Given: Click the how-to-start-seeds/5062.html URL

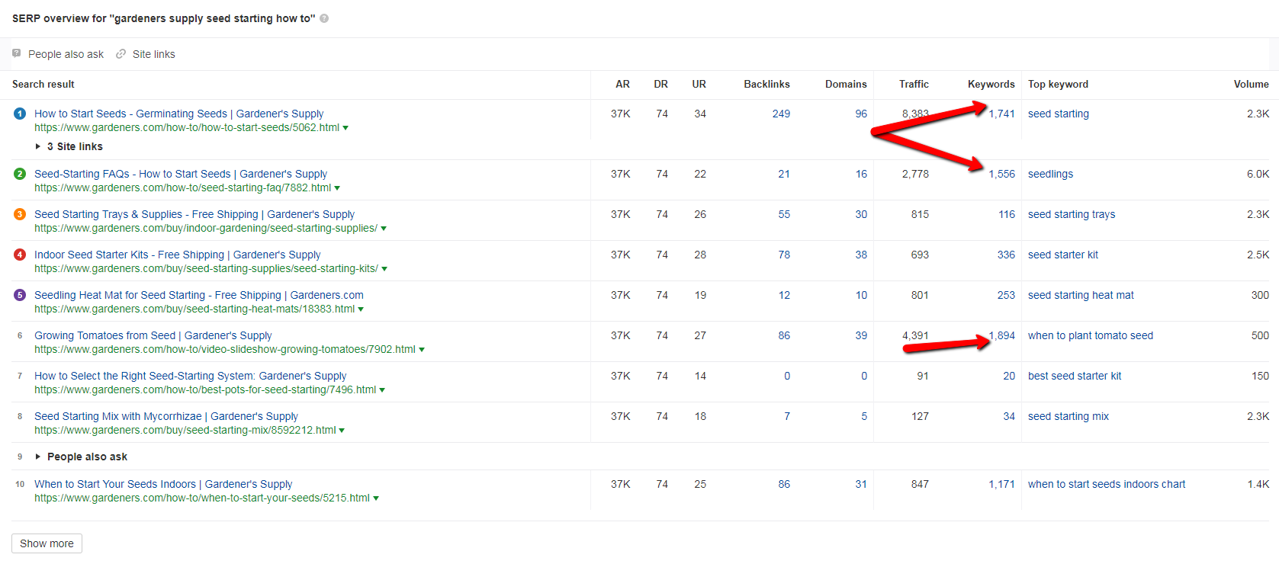Looking at the screenshot, I should coord(187,127).
